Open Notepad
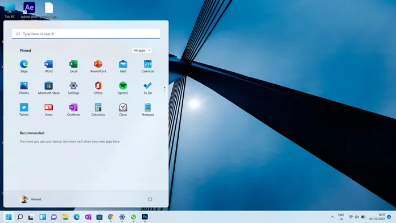The height and width of the screenshot is (223, 396). click(148, 110)
